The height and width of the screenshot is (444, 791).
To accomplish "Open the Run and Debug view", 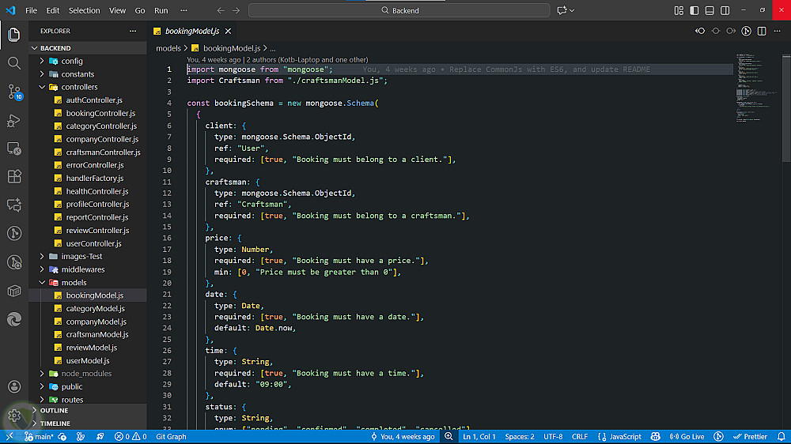I will tap(13, 120).
